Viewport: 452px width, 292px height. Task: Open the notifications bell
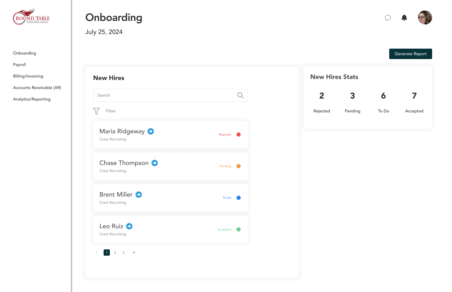click(404, 18)
